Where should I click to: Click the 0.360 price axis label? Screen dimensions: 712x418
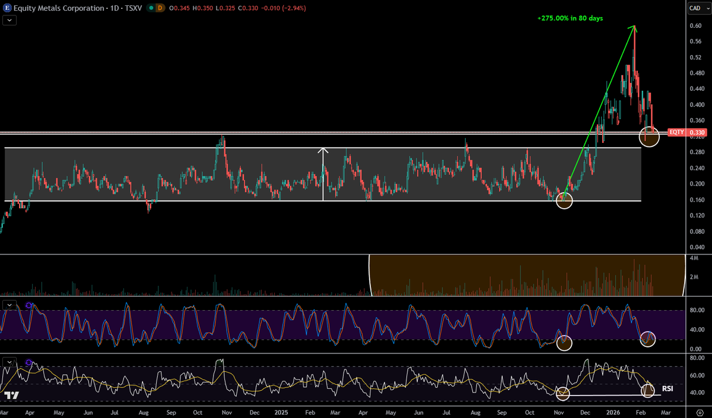coord(697,120)
